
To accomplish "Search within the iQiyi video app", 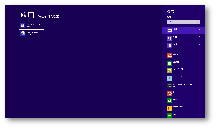I will [x=184, y=71].
